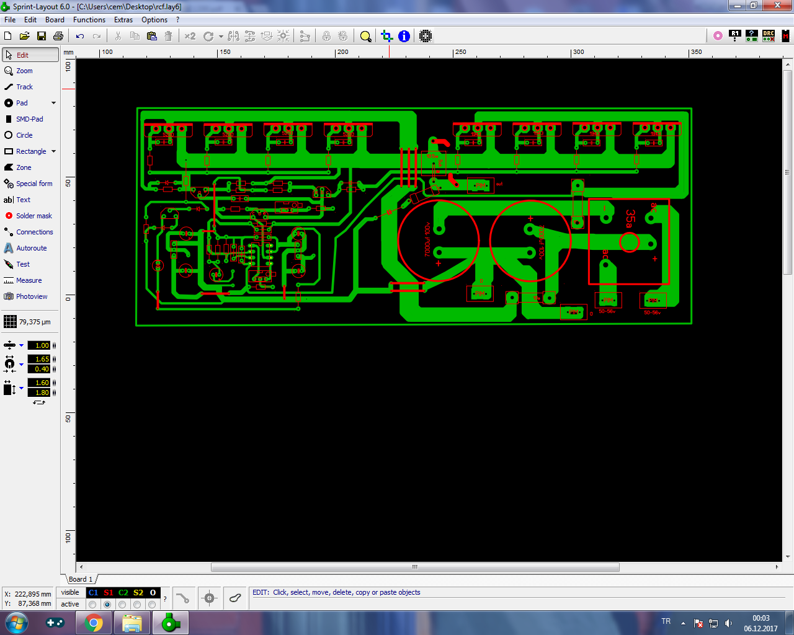The height and width of the screenshot is (635, 794).
Task: Set C2 as the active layer
Action: coord(122,605)
